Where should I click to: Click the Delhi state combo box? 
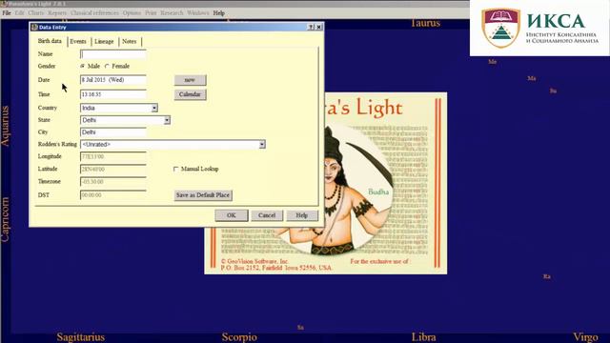coord(125,120)
